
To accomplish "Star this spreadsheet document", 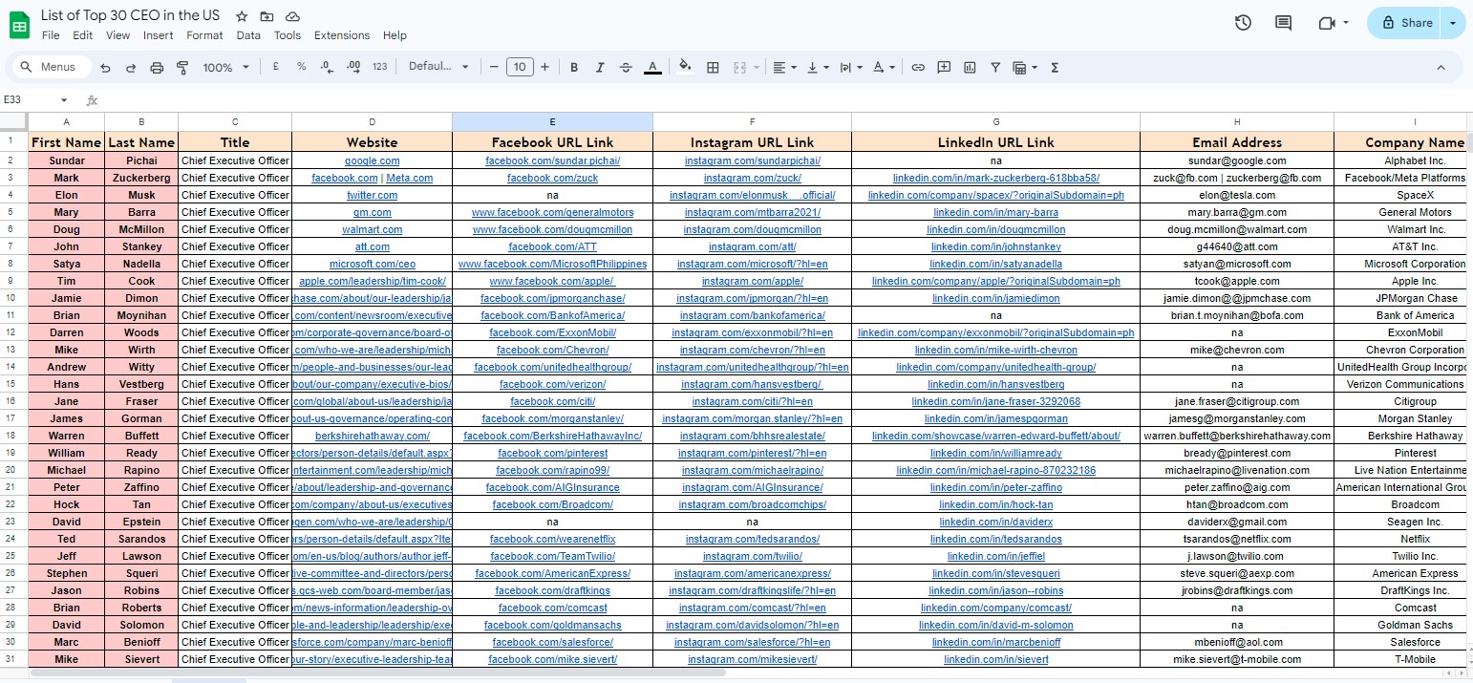I will 242,17.
